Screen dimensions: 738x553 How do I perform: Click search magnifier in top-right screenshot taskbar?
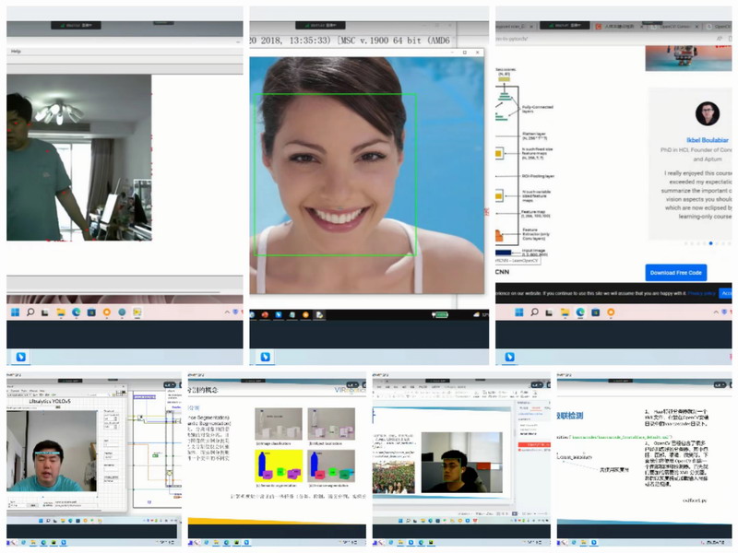click(534, 312)
